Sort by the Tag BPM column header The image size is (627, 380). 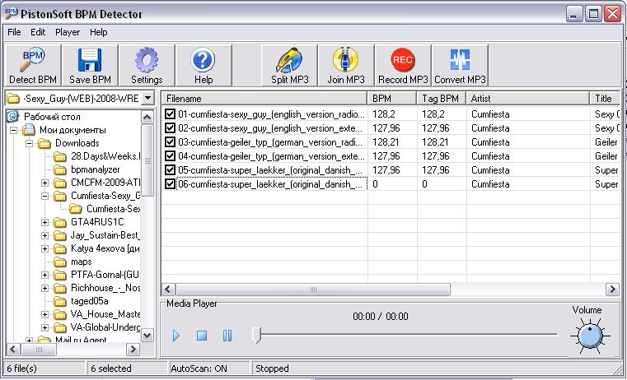pyautogui.click(x=442, y=98)
